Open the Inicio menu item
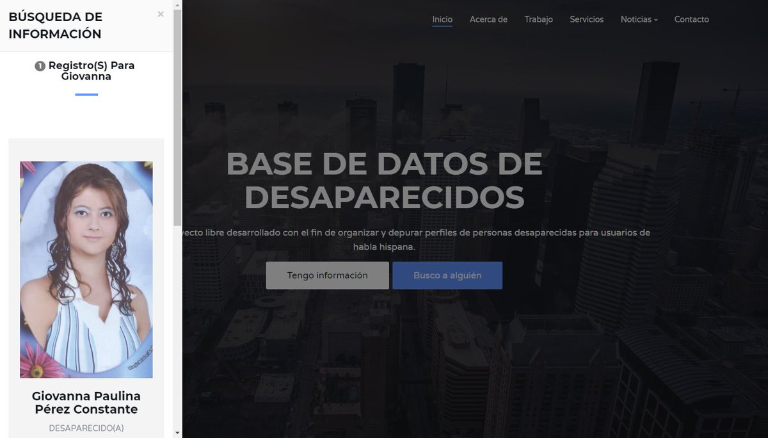The width and height of the screenshot is (768, 438). [442, 19]
